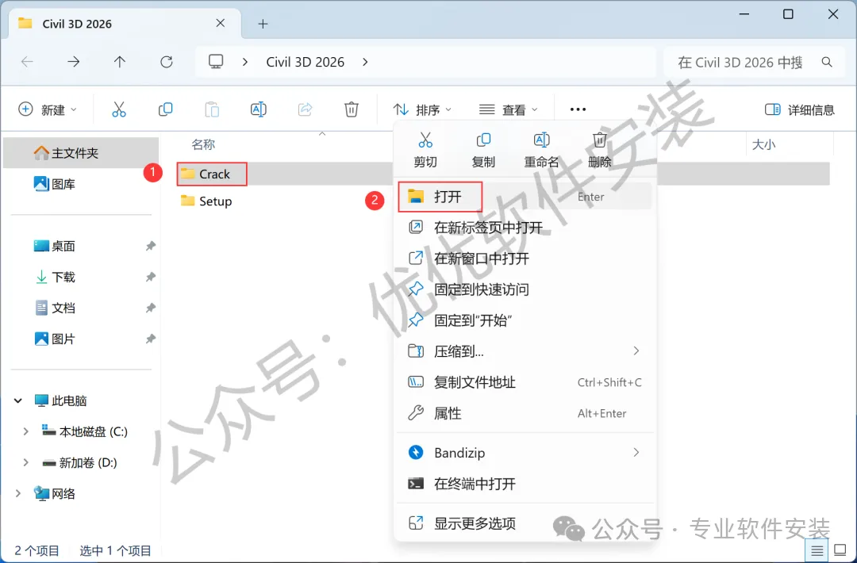Click chevron before Civil 3D 2026 in breadcrumb

click(245, 63)
